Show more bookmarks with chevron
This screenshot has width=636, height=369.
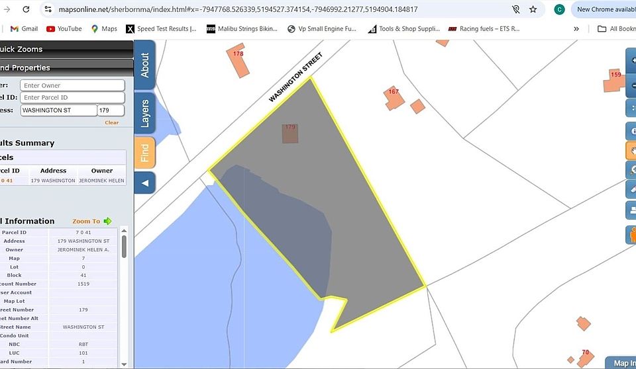pos(576,29)
